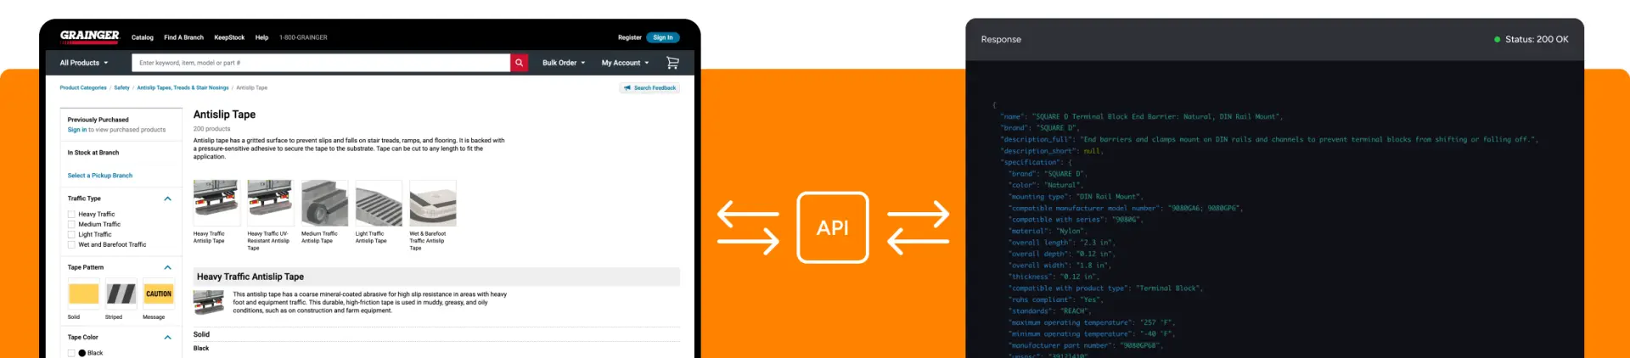The height and width of the screenshot is (358, 1630).
Task: Click the keyword search input field
Action: (x=321, y=63)
